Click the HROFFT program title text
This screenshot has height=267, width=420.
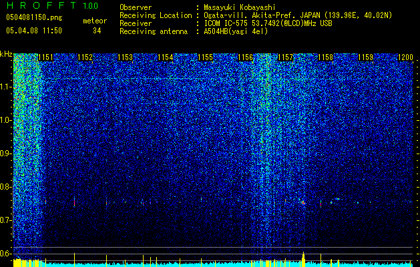42,5
